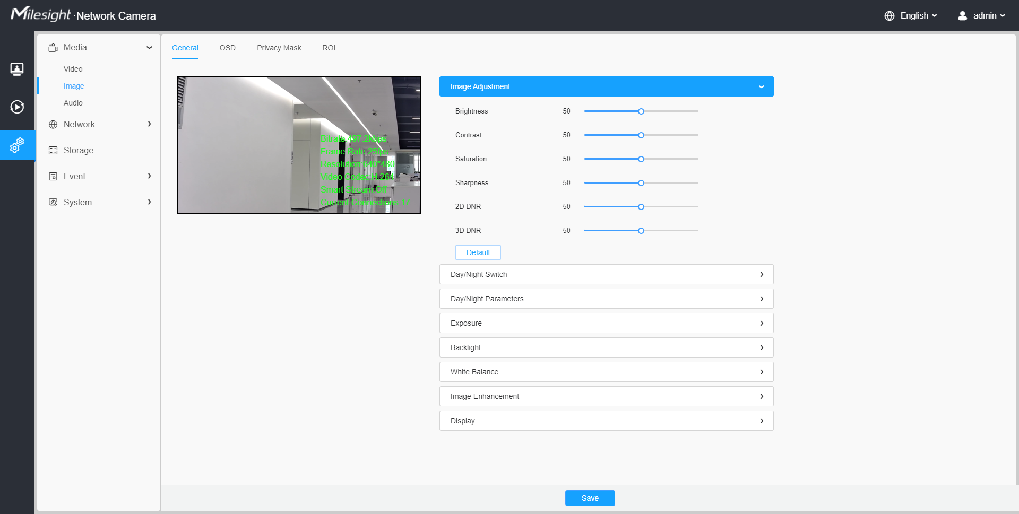Click the Saturation value 50
The width and height of the screenshot is (1019, 514).
coord(567,159)
